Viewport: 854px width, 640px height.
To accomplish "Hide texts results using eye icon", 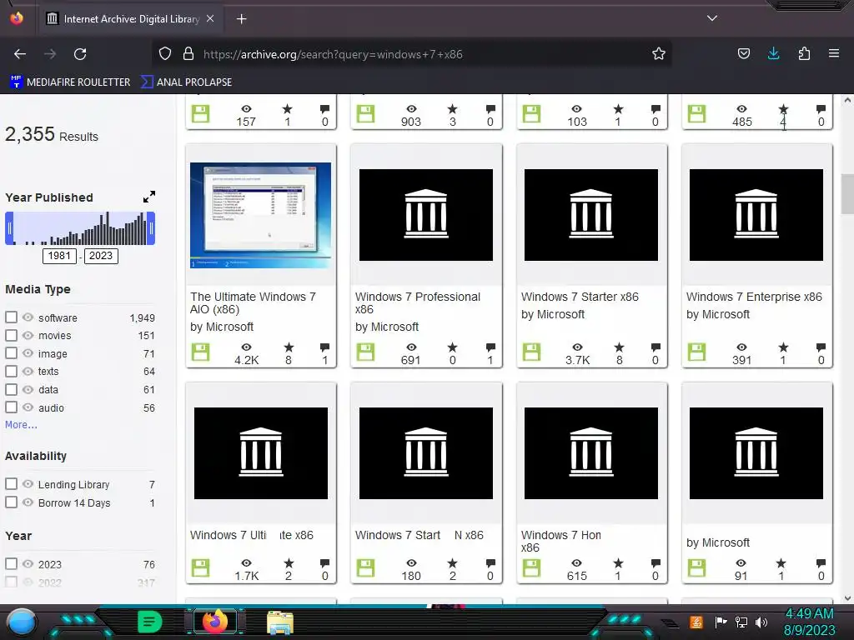I will tap(28, 371).
